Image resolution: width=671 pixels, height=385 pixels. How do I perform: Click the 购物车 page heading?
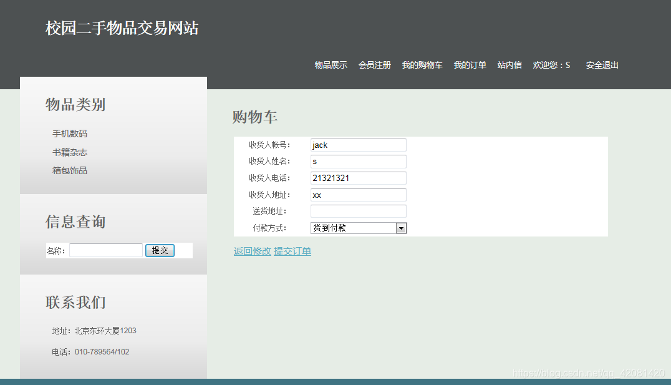pyautogui.click(x=255, y=117)
